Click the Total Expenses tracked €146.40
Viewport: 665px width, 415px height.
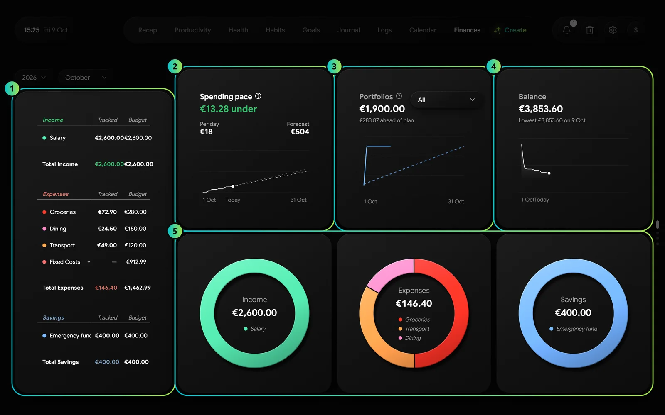tap(106, 288)
